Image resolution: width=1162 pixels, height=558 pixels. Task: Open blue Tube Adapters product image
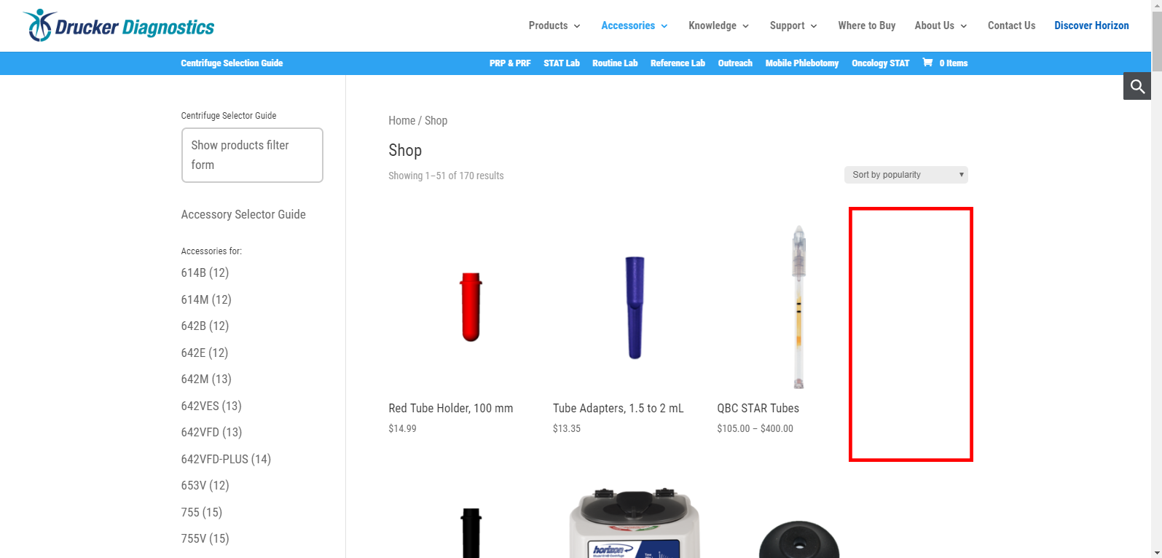pyautogui.click(x=635, y=307)
